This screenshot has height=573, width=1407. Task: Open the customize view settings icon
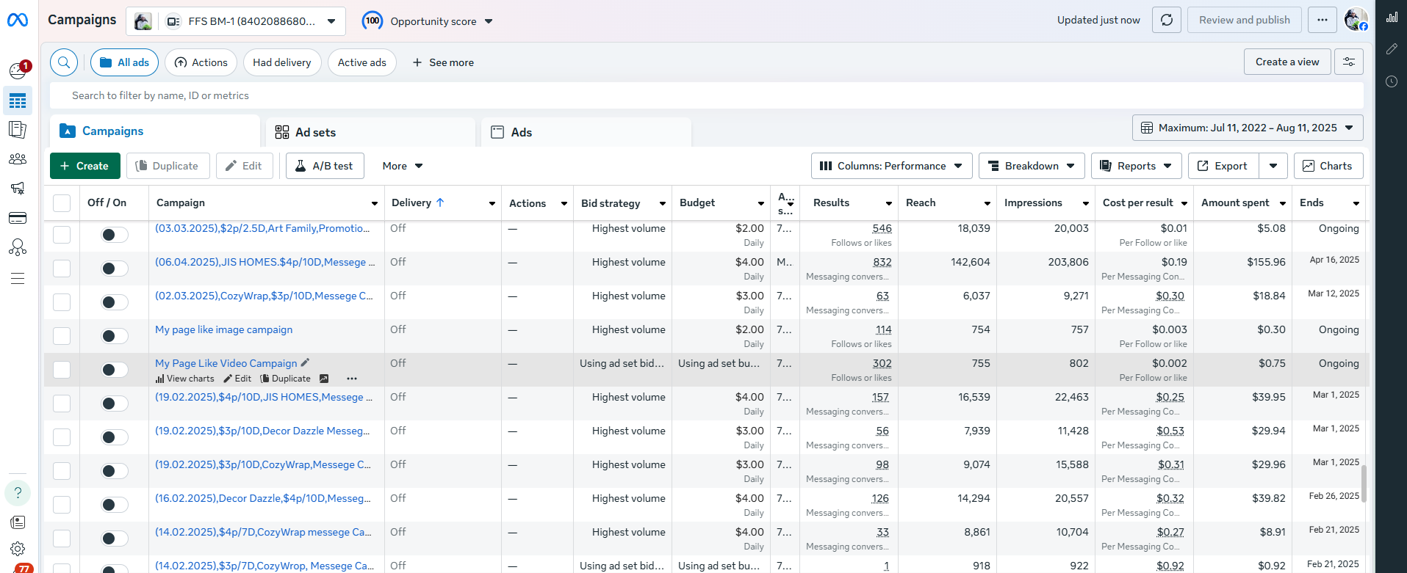[x=1349, y=62]
